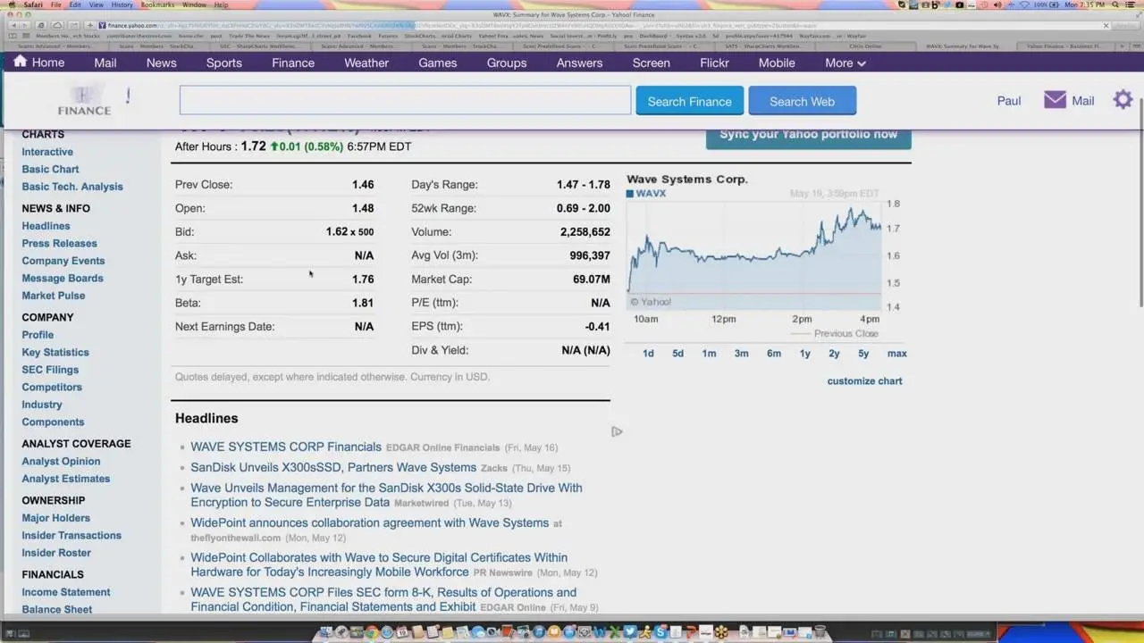
Task: Set chart range to 6m
Action: coord(773,354)
